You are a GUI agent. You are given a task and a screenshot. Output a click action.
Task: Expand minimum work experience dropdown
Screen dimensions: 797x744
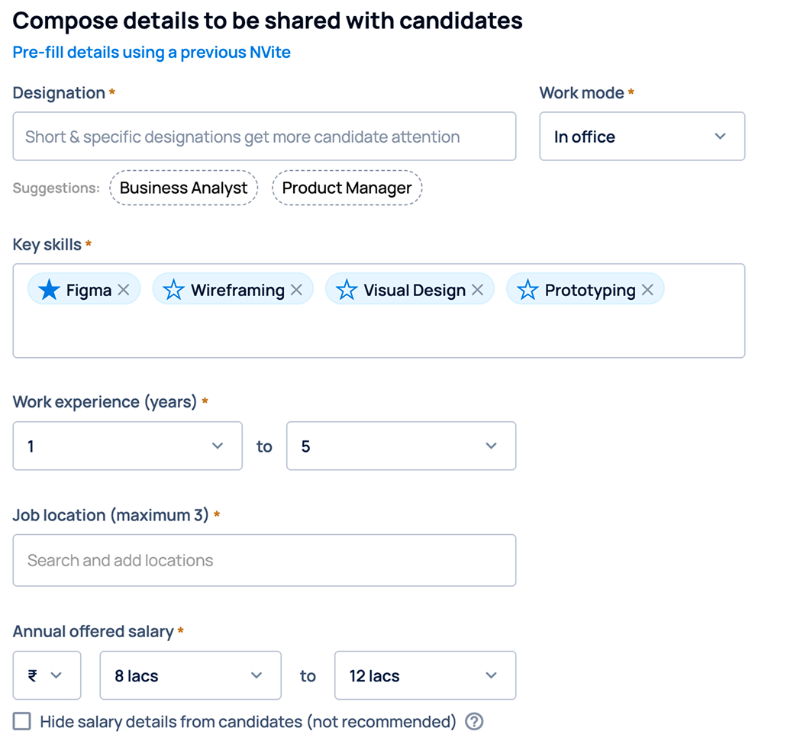(x=127, y=446)
